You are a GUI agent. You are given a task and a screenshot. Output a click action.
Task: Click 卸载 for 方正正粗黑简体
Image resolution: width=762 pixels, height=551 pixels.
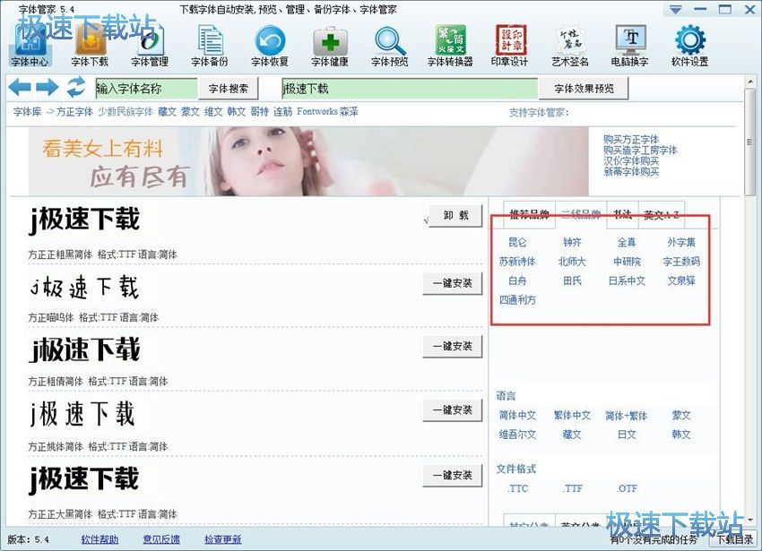455,215
